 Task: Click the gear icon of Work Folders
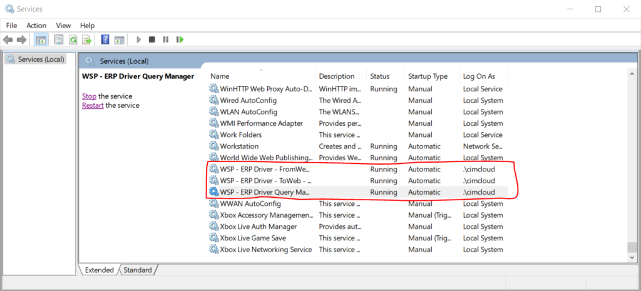214,135
